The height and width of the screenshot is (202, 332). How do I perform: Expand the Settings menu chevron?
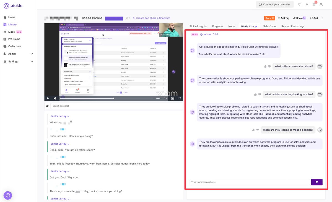pos(32,62)
